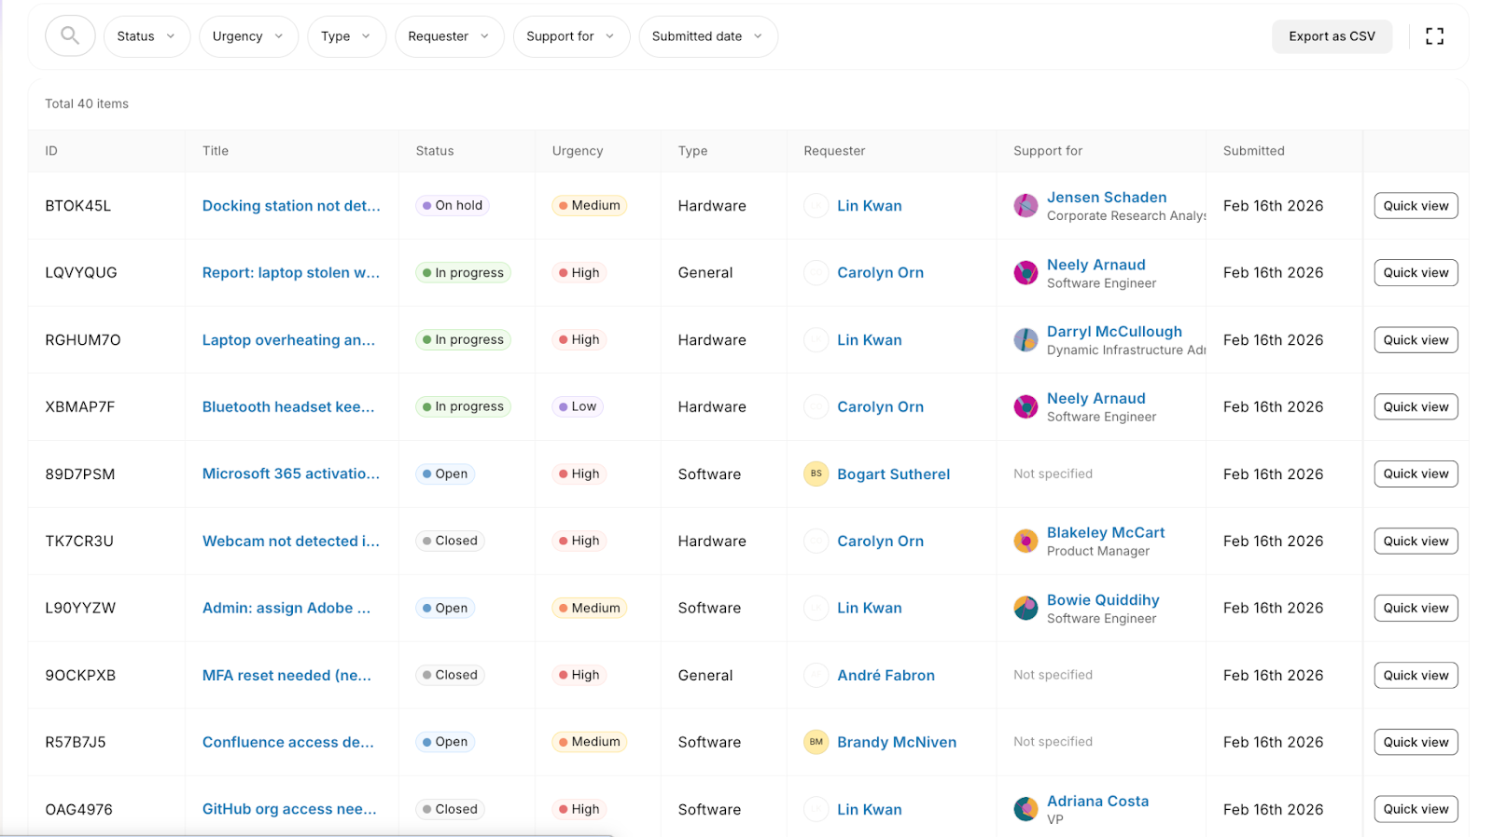The width and height of the screenshot is (1493, 837).
Task: Click Bogart Sutherel's BS avatar
Action: click(x=816, y=473)
